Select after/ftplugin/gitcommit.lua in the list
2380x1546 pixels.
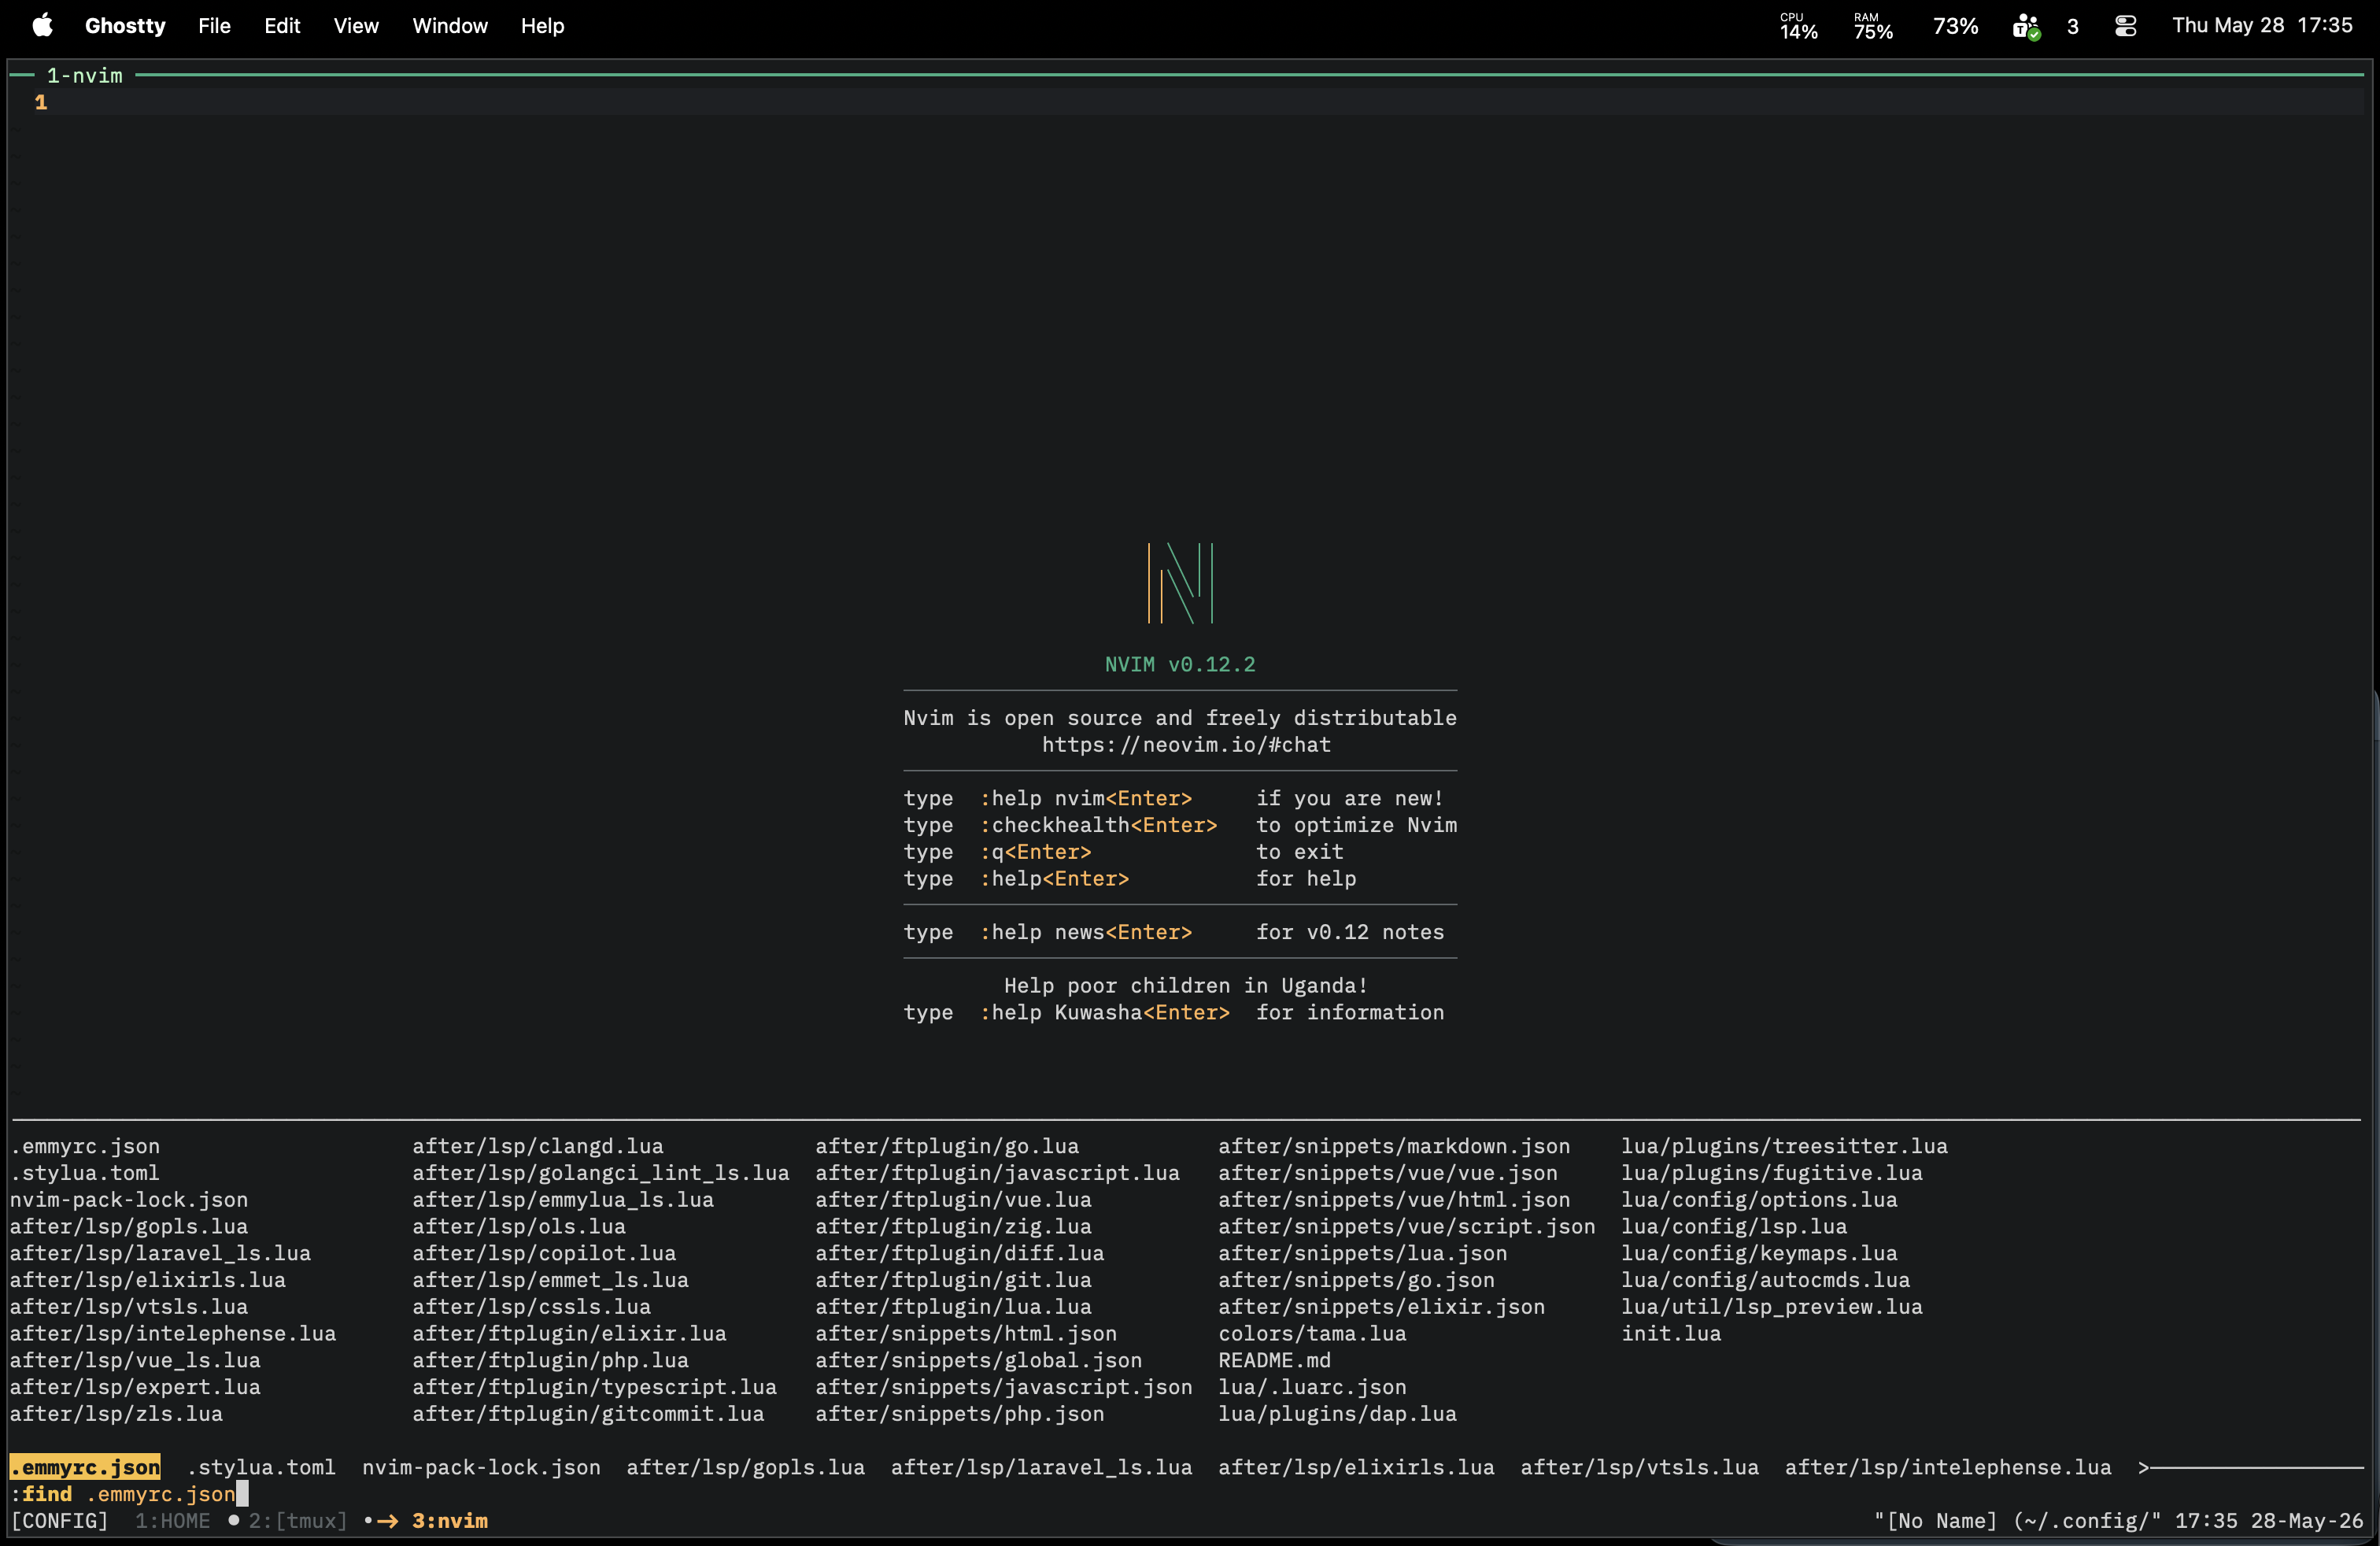[588, 1414]
